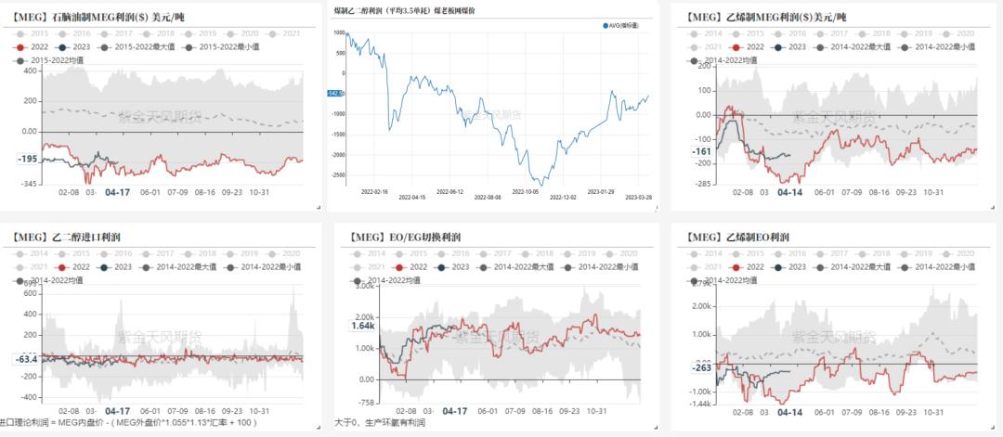Toggle 2022 series in 乙二醇进口利润 legend
Screen dimensions: 1003x437
pyautogui.click(x=62, y=266)
